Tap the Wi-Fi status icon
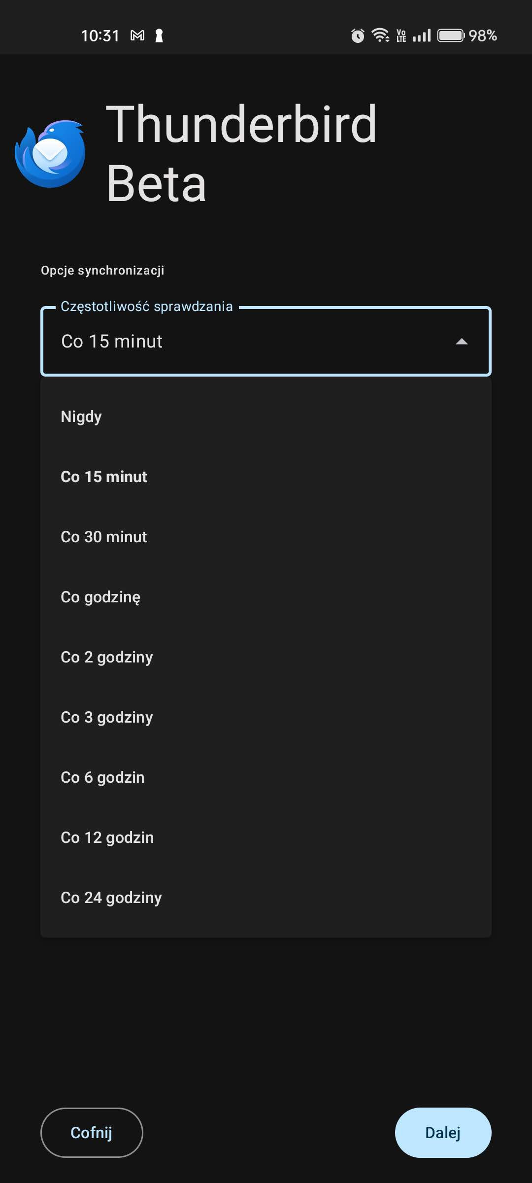 click(380, 35)
